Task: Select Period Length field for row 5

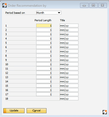Action: (44, 43)
